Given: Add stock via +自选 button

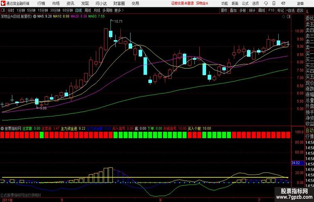Looking at the screenshot, I should coord(290,10).
